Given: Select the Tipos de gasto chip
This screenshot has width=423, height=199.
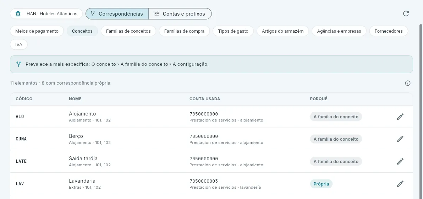Looking at the screenshot, I should coord(233,31).
